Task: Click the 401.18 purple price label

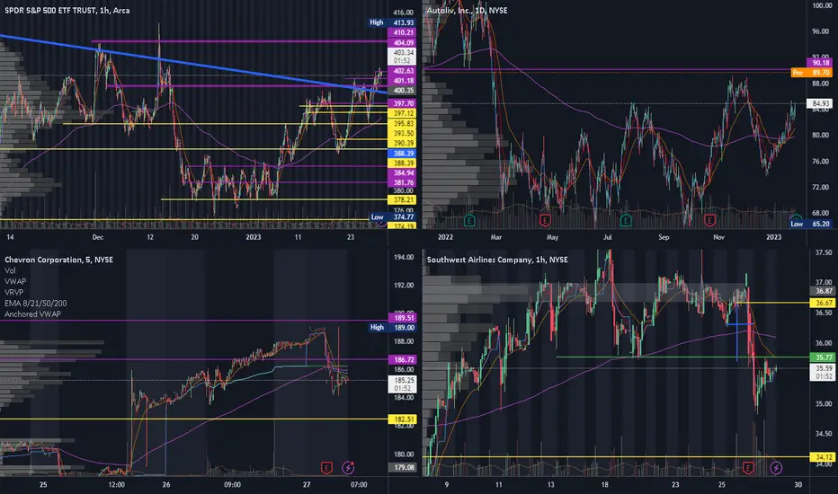Action: (403, 81)
